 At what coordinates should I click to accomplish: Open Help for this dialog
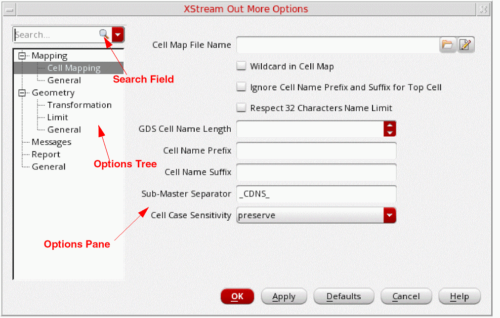pos(459,296)
